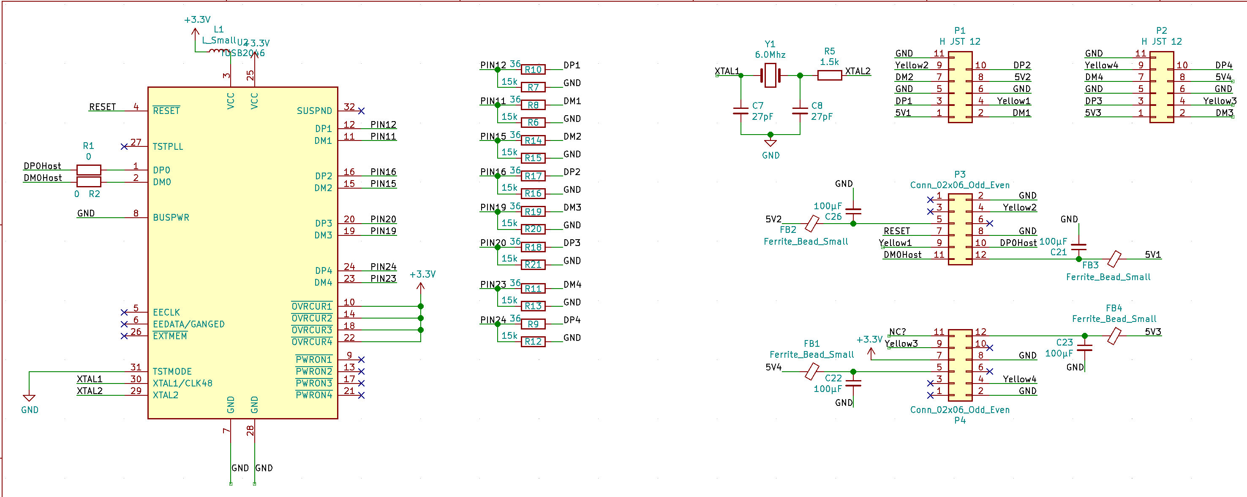Click the FB3 ferrite bead symbol

tap(1114, 259)
